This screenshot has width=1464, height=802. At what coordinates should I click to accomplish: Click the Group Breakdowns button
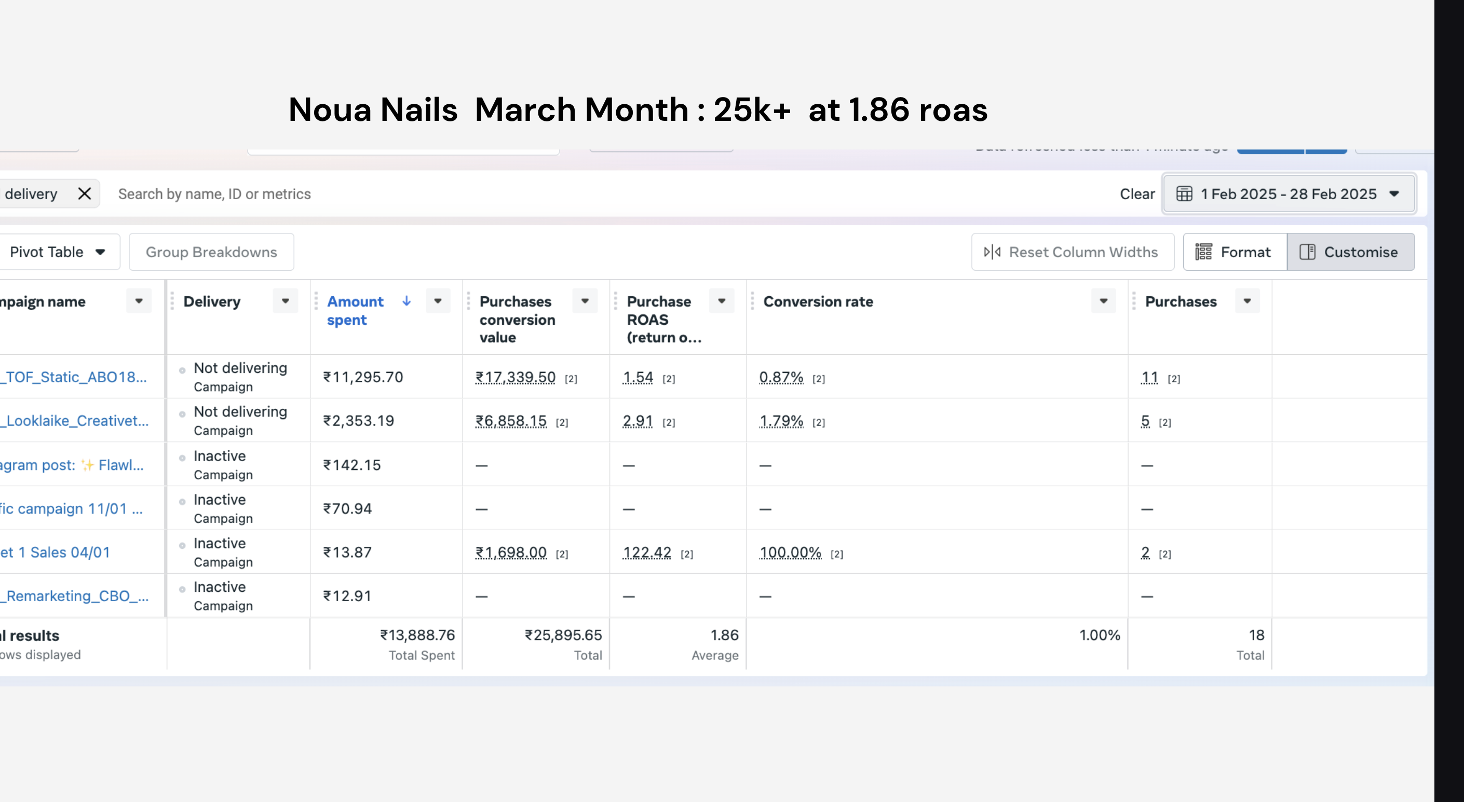pyautogui.click(x=211, y=252)
